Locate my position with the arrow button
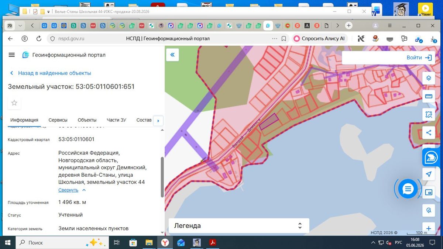Image resolution: width=443 pixels, height=249 pixels. coord(429,174)
